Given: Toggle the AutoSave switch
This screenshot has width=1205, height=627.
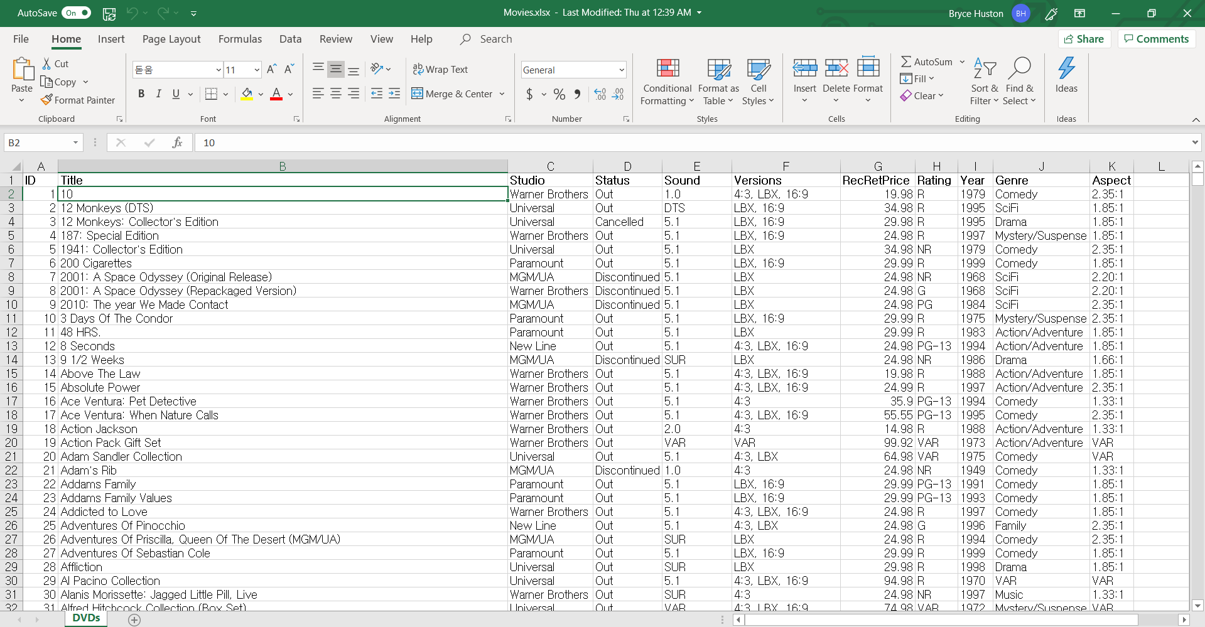Looking at the screenshot, I should (x=77, y=13).
